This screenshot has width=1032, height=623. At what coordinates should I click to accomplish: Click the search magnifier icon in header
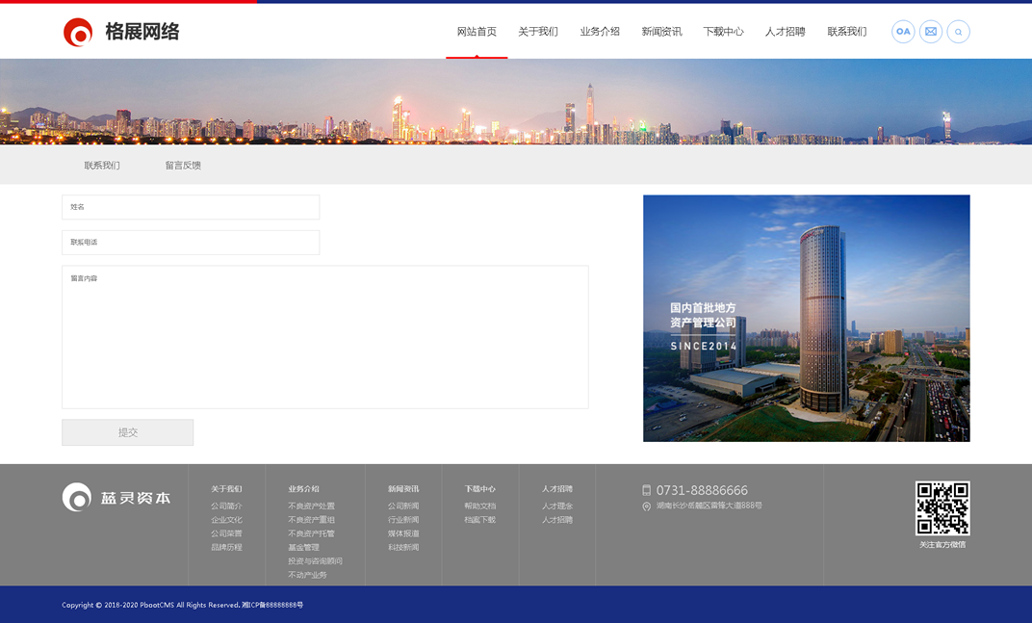[958, 32]
